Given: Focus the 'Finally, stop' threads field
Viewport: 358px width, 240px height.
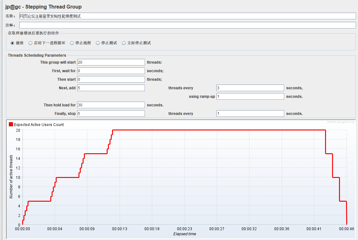Looking at the screenshot, I should tap(111, 113).
